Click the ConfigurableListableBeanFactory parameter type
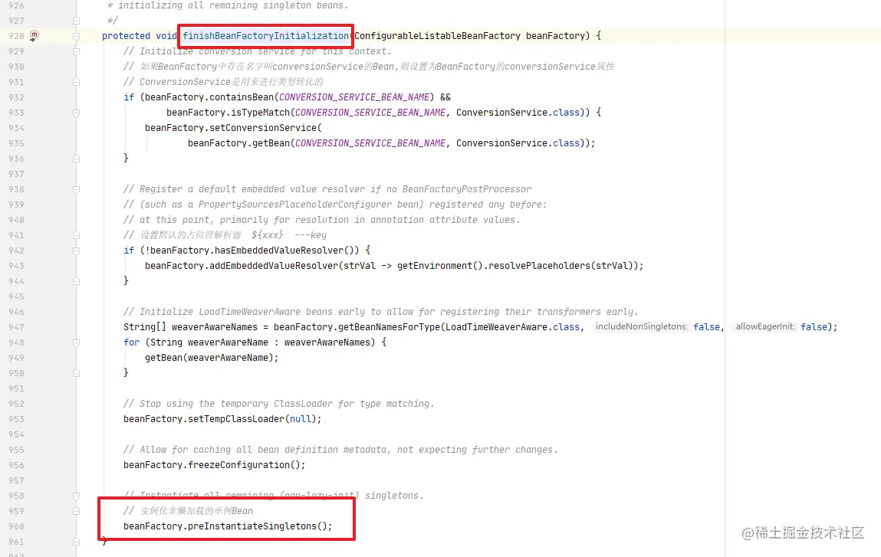881x557 pixels. point(437,36)
